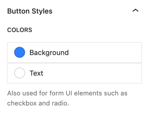Click the Background label text
This screenshot has height=115, width=149.
49,53
